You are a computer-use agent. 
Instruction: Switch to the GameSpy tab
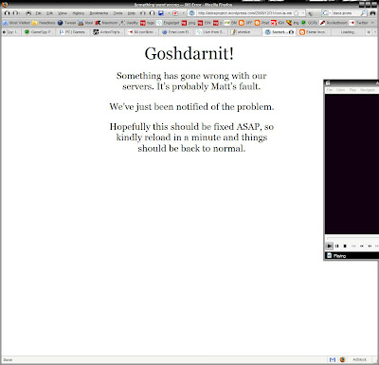point(39,32)
